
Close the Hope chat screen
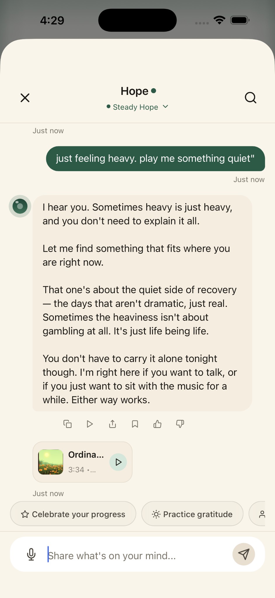pyautogui.click(x=25, y=98)
